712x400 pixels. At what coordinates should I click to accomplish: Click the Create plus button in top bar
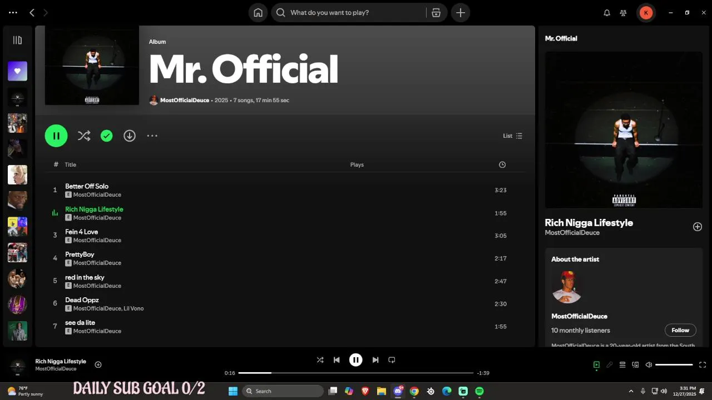(461, 12)
